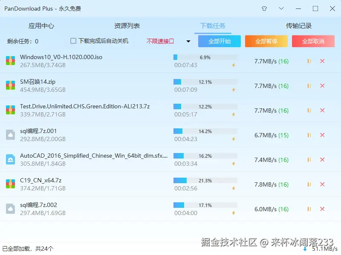Image resolution: width=341 pixels, height=255 pixels.
Task: Pause the sql编程.7z.001 download
Action: pos(309,135)
